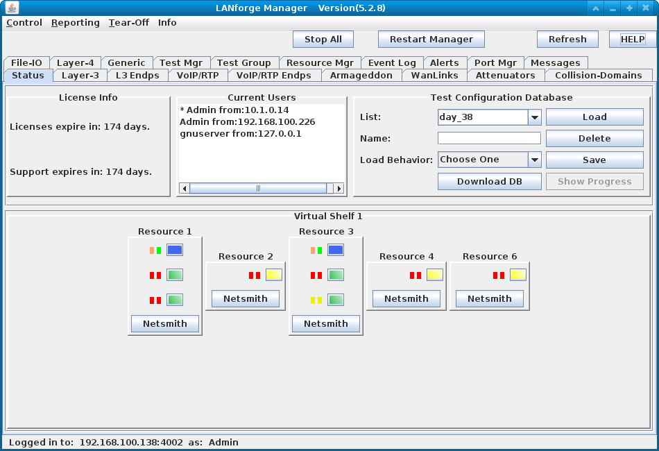Switch to the Messages tab
This screenshot has height=451, width=659.
[555, 62]
